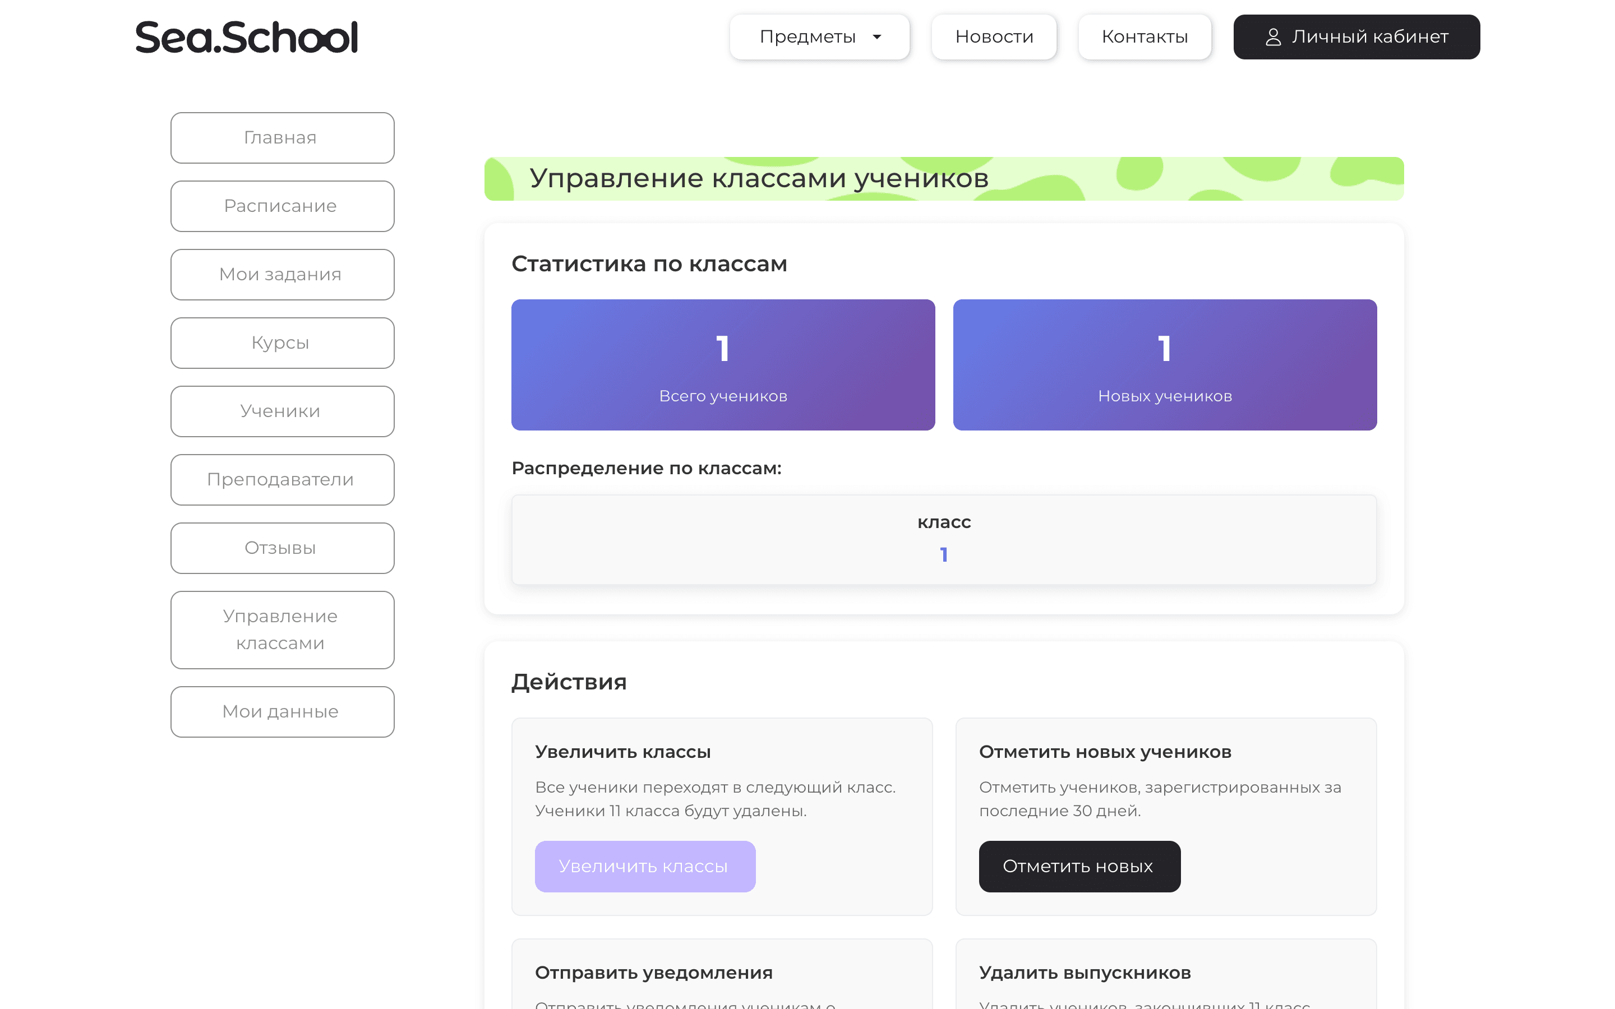
Task: Click the Статистика по классам heading
Action: 649,263
